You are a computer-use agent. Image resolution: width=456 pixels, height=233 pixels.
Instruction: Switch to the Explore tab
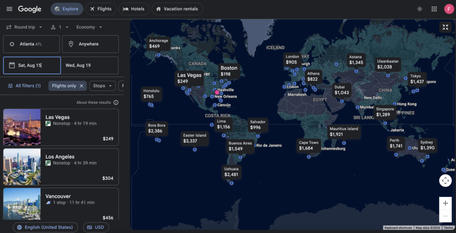67,9
